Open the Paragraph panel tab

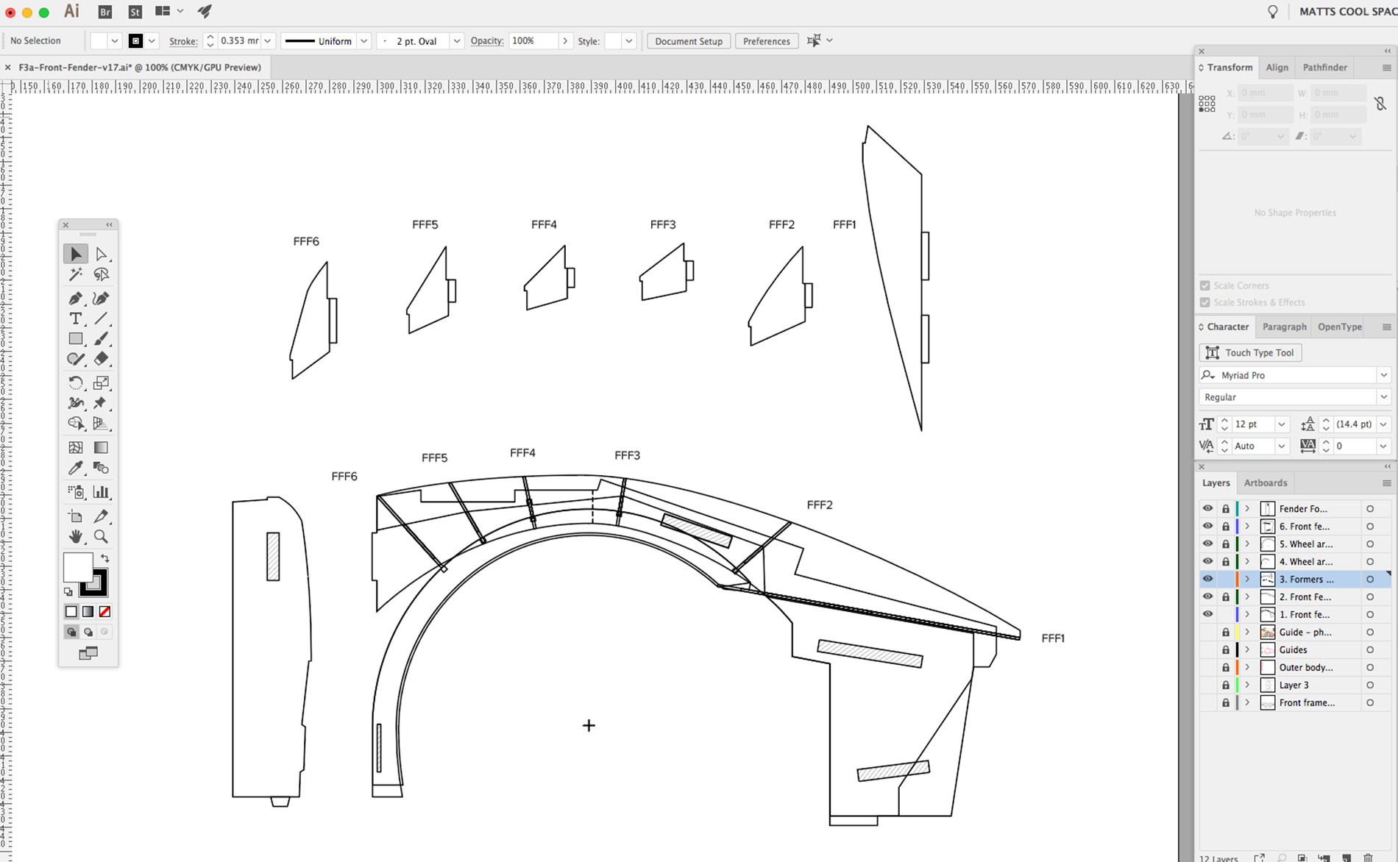[x=1284, y=327]
